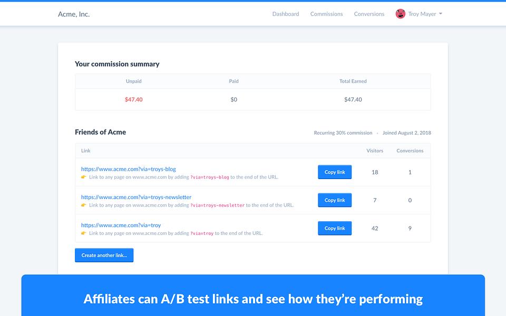Click the Conversions column header in table
Image resolution: width=506 pixels, height=316 pixels.
coord(410,151)
